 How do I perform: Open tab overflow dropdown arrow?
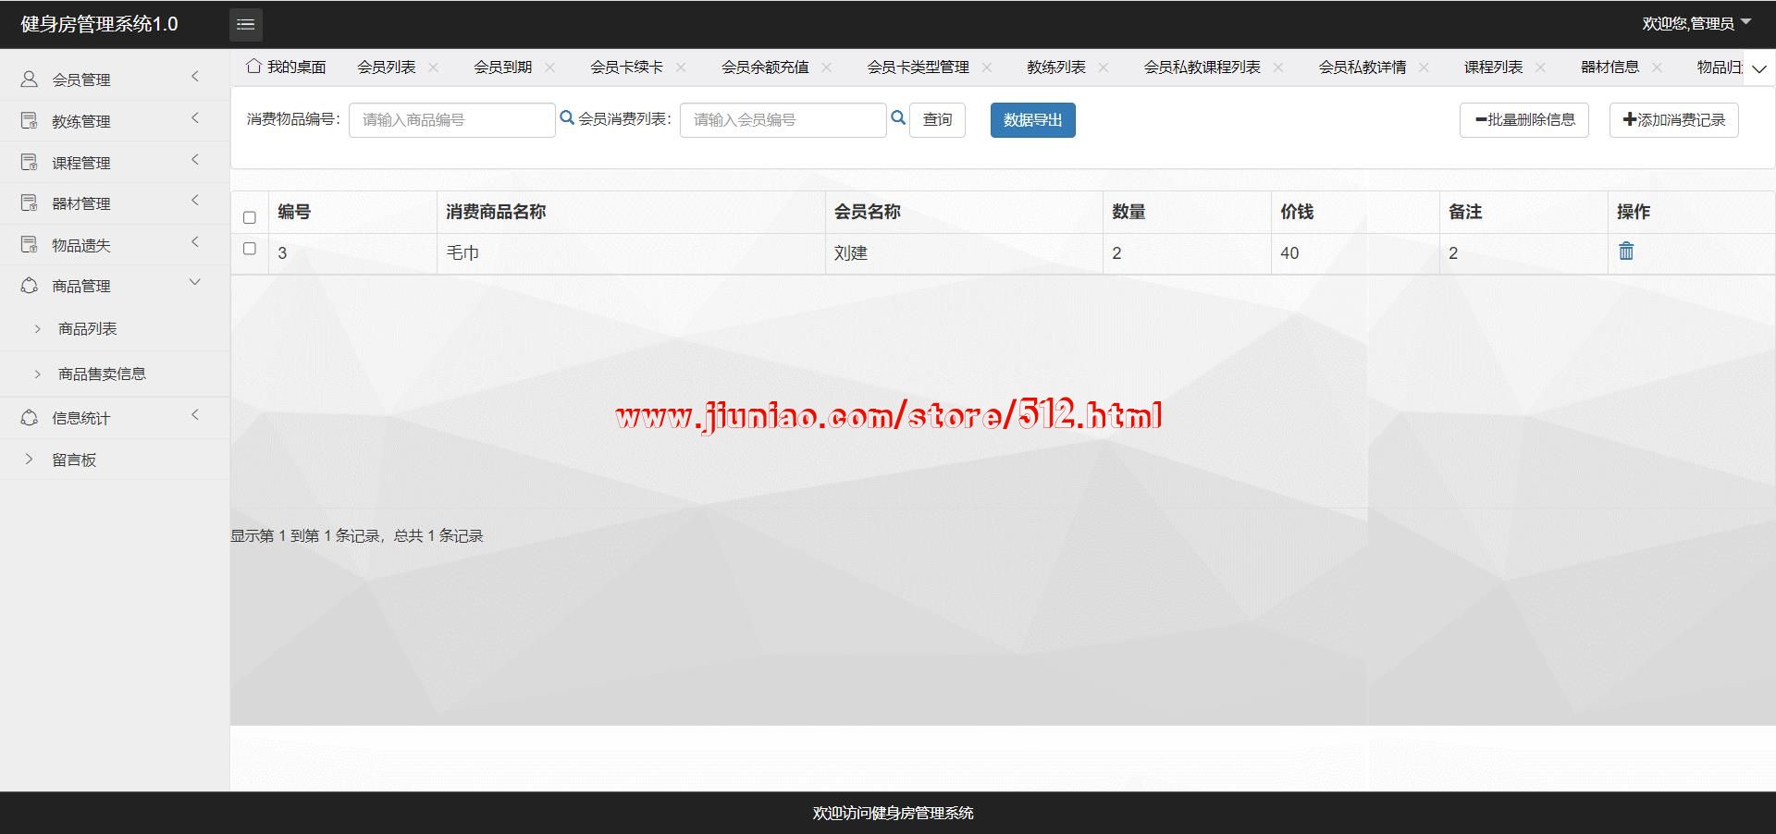[1759, 68]
